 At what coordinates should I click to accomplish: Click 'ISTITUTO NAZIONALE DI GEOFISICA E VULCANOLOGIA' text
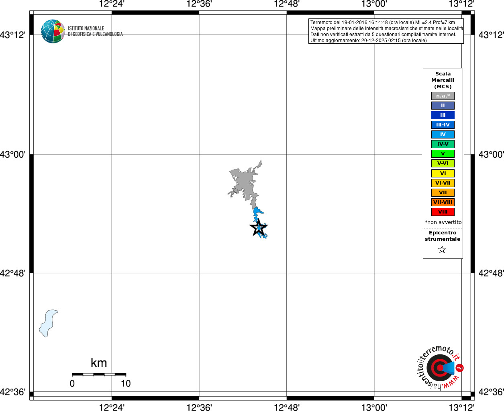pos(95,31)
